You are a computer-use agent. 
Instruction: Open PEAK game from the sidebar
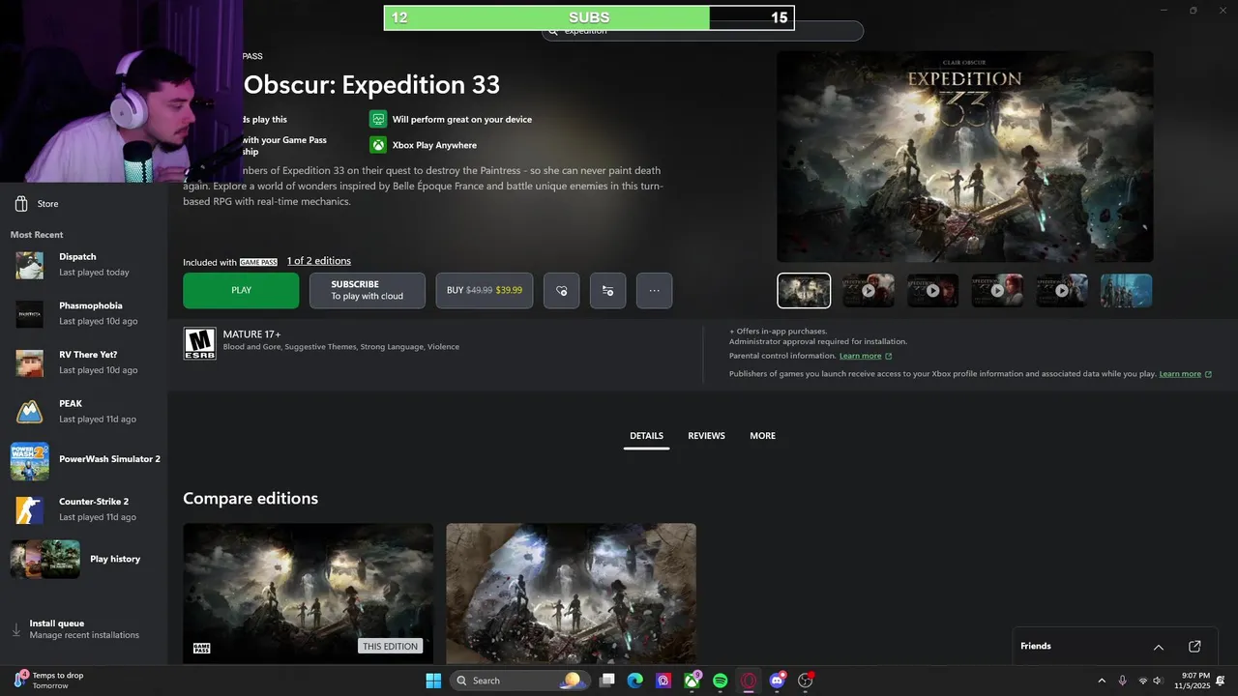click(x=85, y=411)
